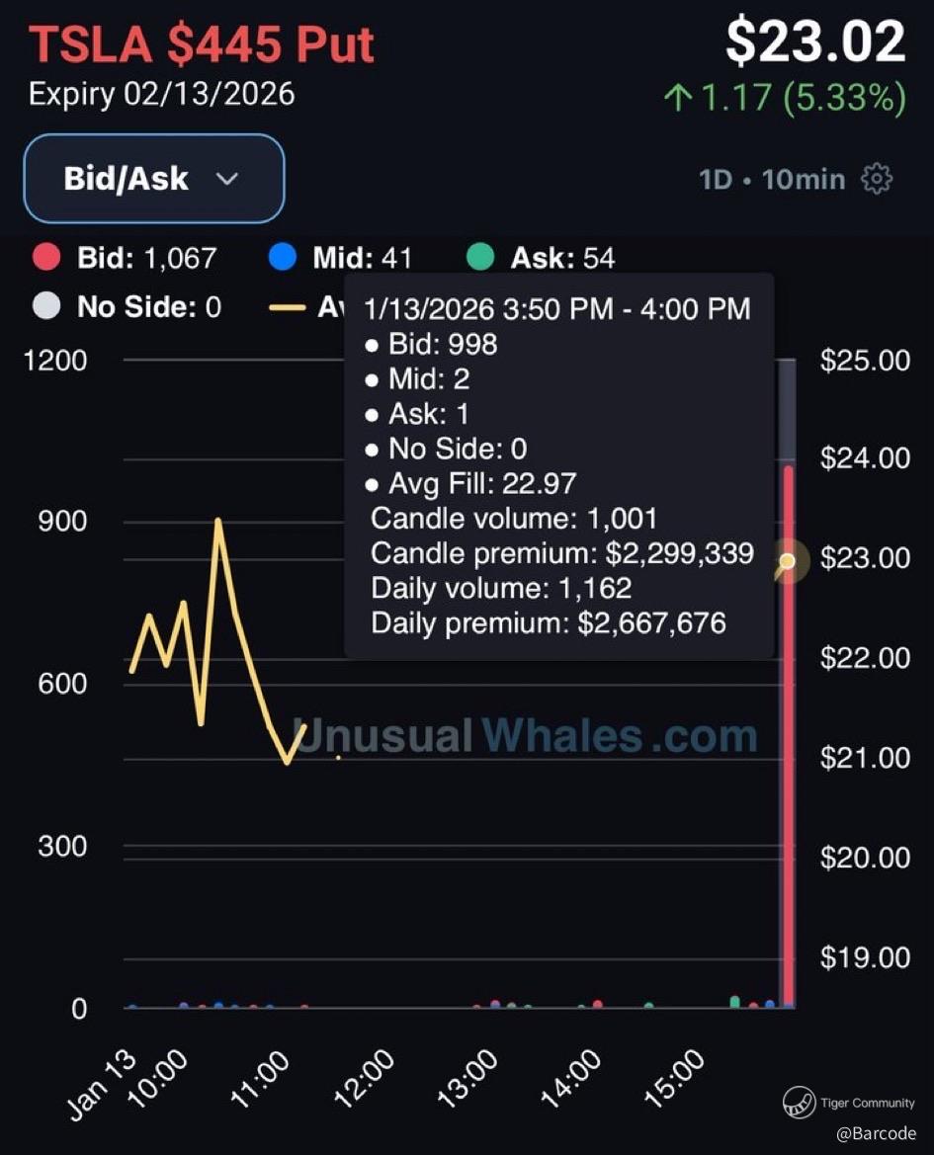Click the small green bar near 15:30
This screenshot has height=1155, width=934.
click(735, 1002)
